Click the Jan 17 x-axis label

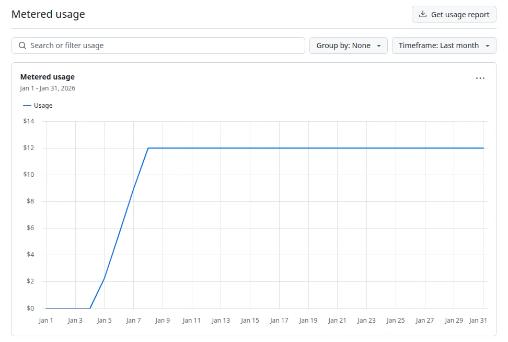tap(279, 320)
